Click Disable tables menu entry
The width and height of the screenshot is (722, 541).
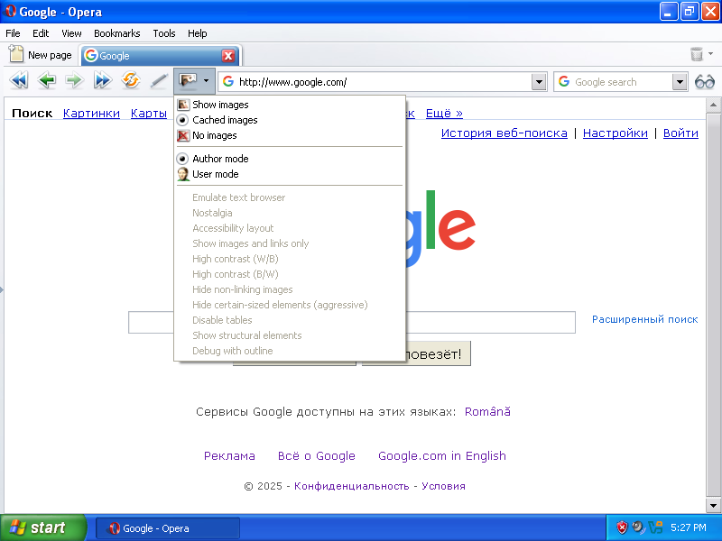pos(290,320)
